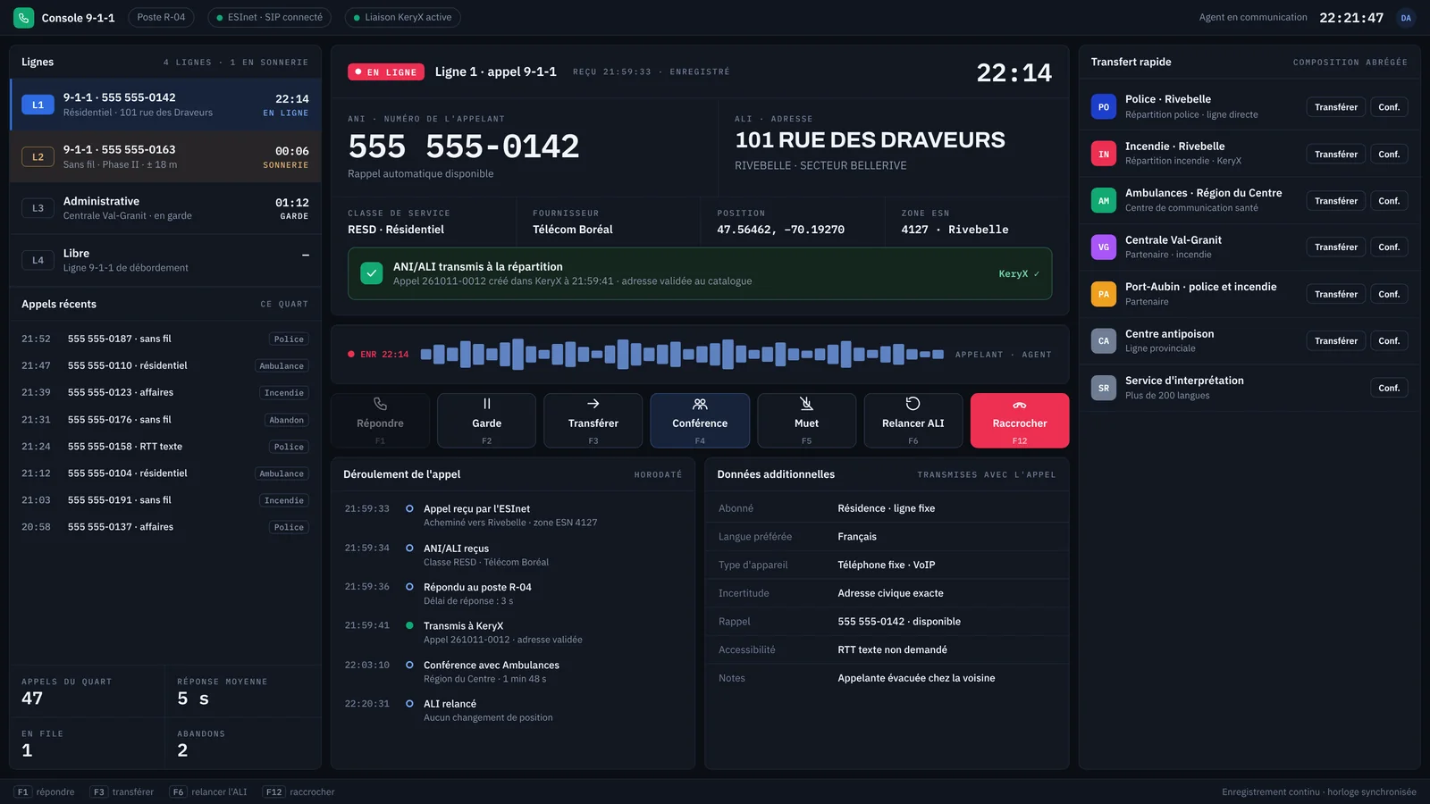Image resolution: width=1430 pixels, height=804 pixels.
Task: Click the CA Centre antipoison badge icon
Action: (1104, 340)
